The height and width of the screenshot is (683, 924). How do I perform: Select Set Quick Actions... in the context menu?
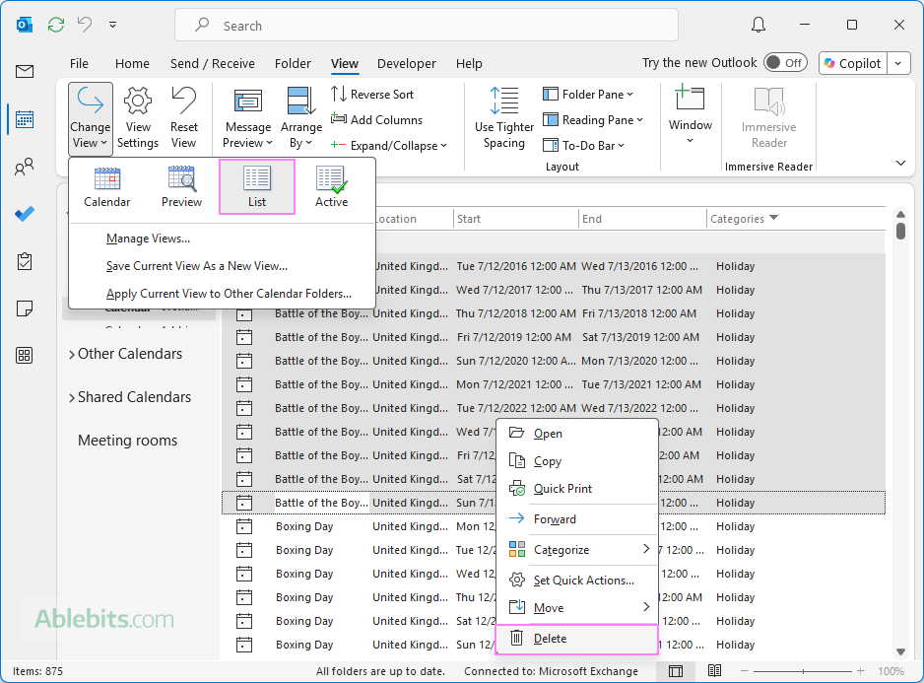pos(576,581)
